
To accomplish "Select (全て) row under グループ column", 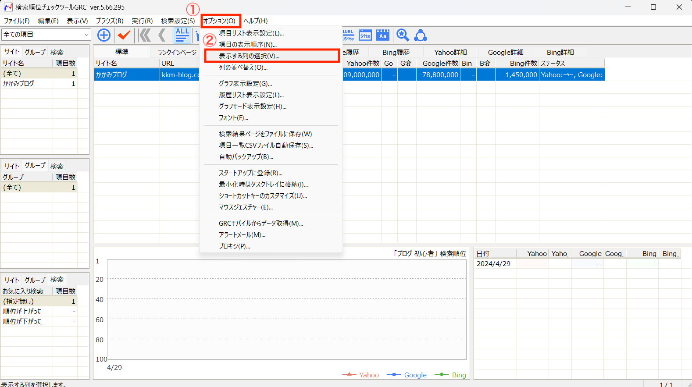I will (x=39, y=187).
